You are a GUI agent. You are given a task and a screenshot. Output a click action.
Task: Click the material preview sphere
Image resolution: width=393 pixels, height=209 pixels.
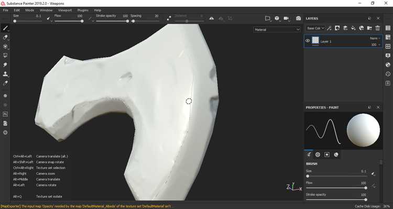coord(363,130)
